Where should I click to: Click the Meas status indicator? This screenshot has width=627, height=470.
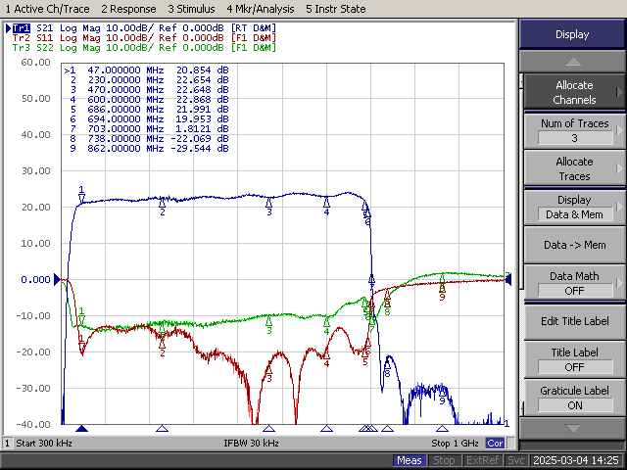tap(410, 460)
